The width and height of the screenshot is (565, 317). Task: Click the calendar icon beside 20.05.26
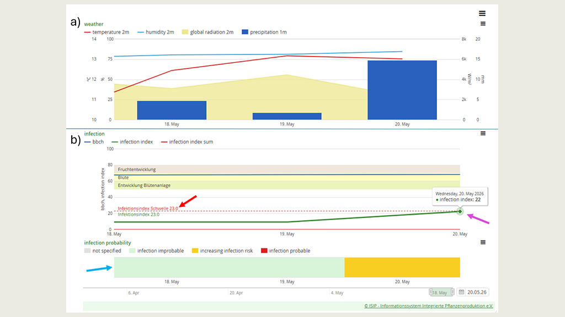click(461, 292)
